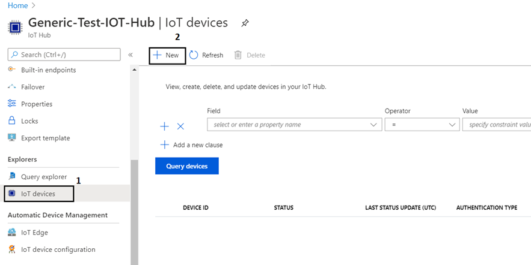Image resolution: width=531 pixels, height=265 pixels.
Task: Open Locks menu item
Action: [x=29, y=121]
